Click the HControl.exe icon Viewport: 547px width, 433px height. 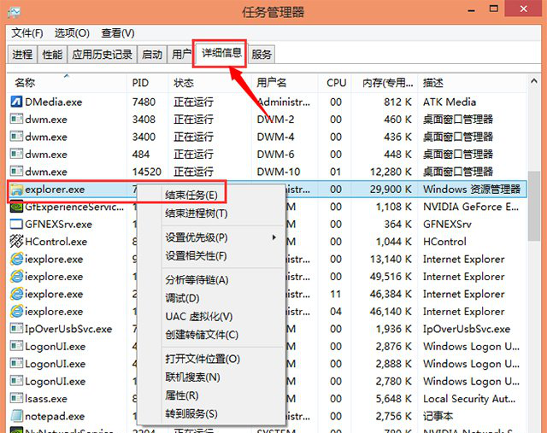[x=16, y=241]
